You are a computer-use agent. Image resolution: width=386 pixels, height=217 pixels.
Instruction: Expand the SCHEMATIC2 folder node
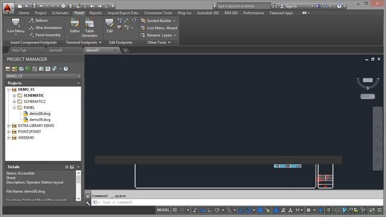14,101
